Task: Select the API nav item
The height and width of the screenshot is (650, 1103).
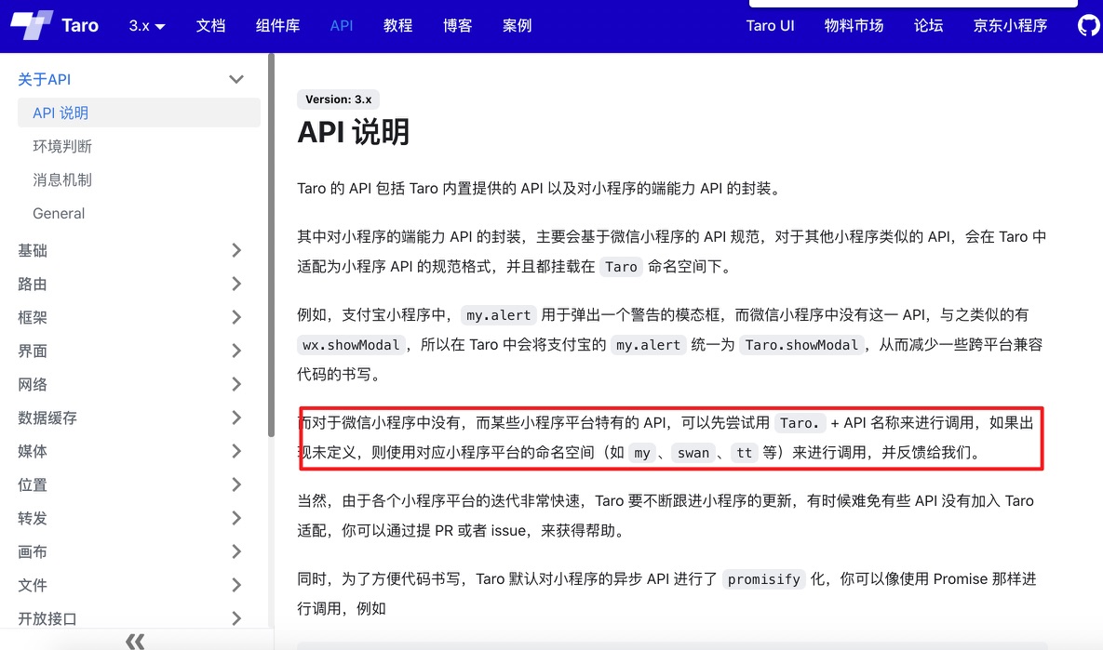Action: pos(342,26)
